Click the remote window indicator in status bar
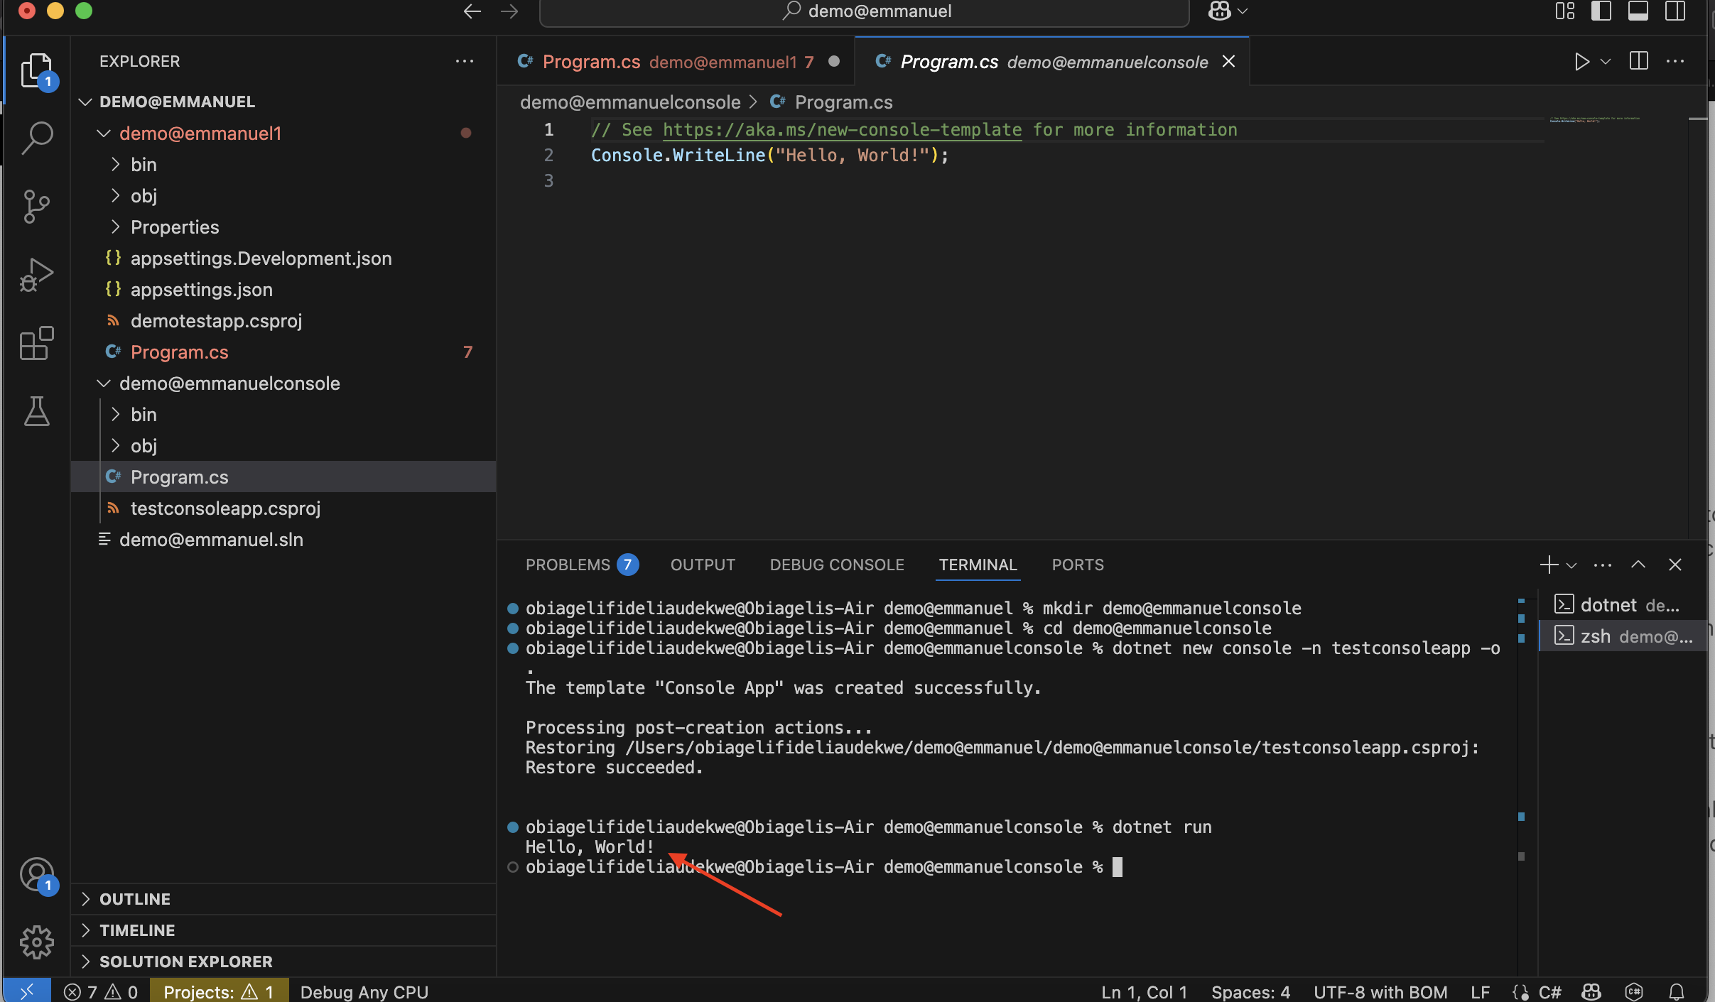 tap(27, 992)
